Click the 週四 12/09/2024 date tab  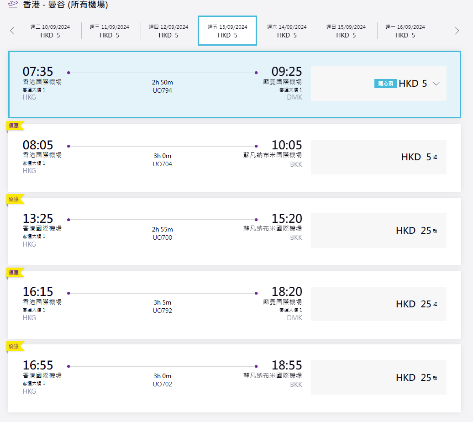click(168, 31)
